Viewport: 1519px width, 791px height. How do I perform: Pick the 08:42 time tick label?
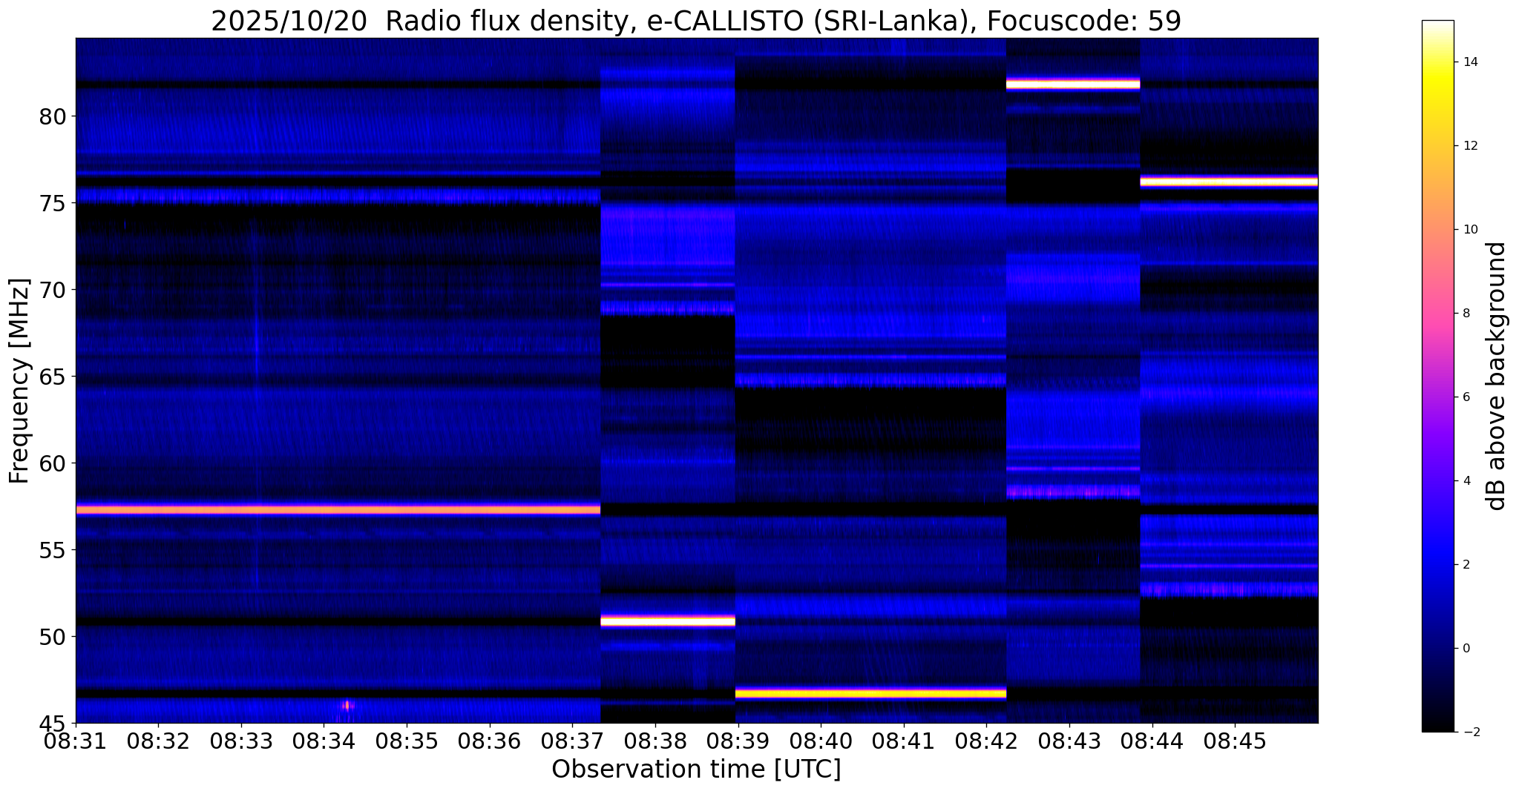click(x=986, y=741)
